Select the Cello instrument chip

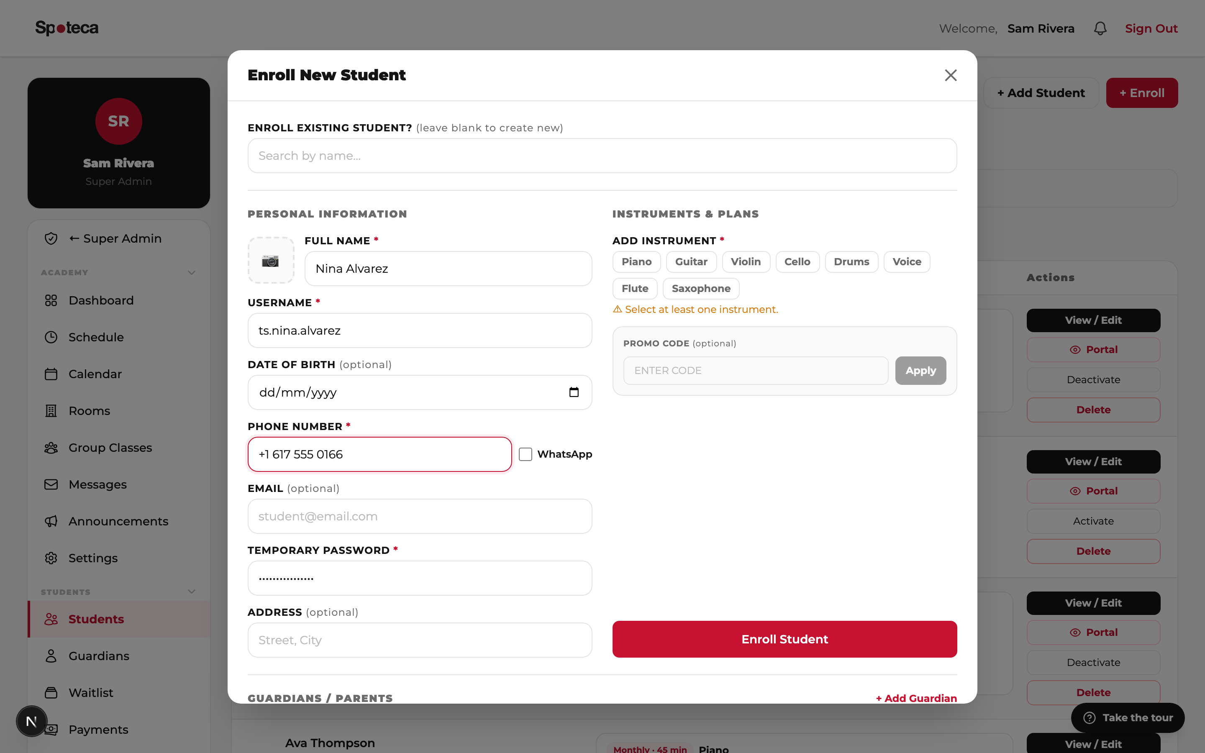797,262
